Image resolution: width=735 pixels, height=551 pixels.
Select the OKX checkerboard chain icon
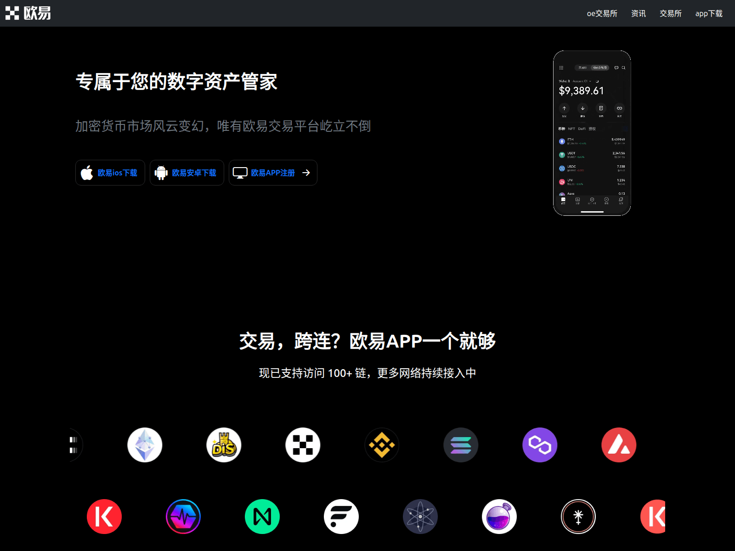303,445
